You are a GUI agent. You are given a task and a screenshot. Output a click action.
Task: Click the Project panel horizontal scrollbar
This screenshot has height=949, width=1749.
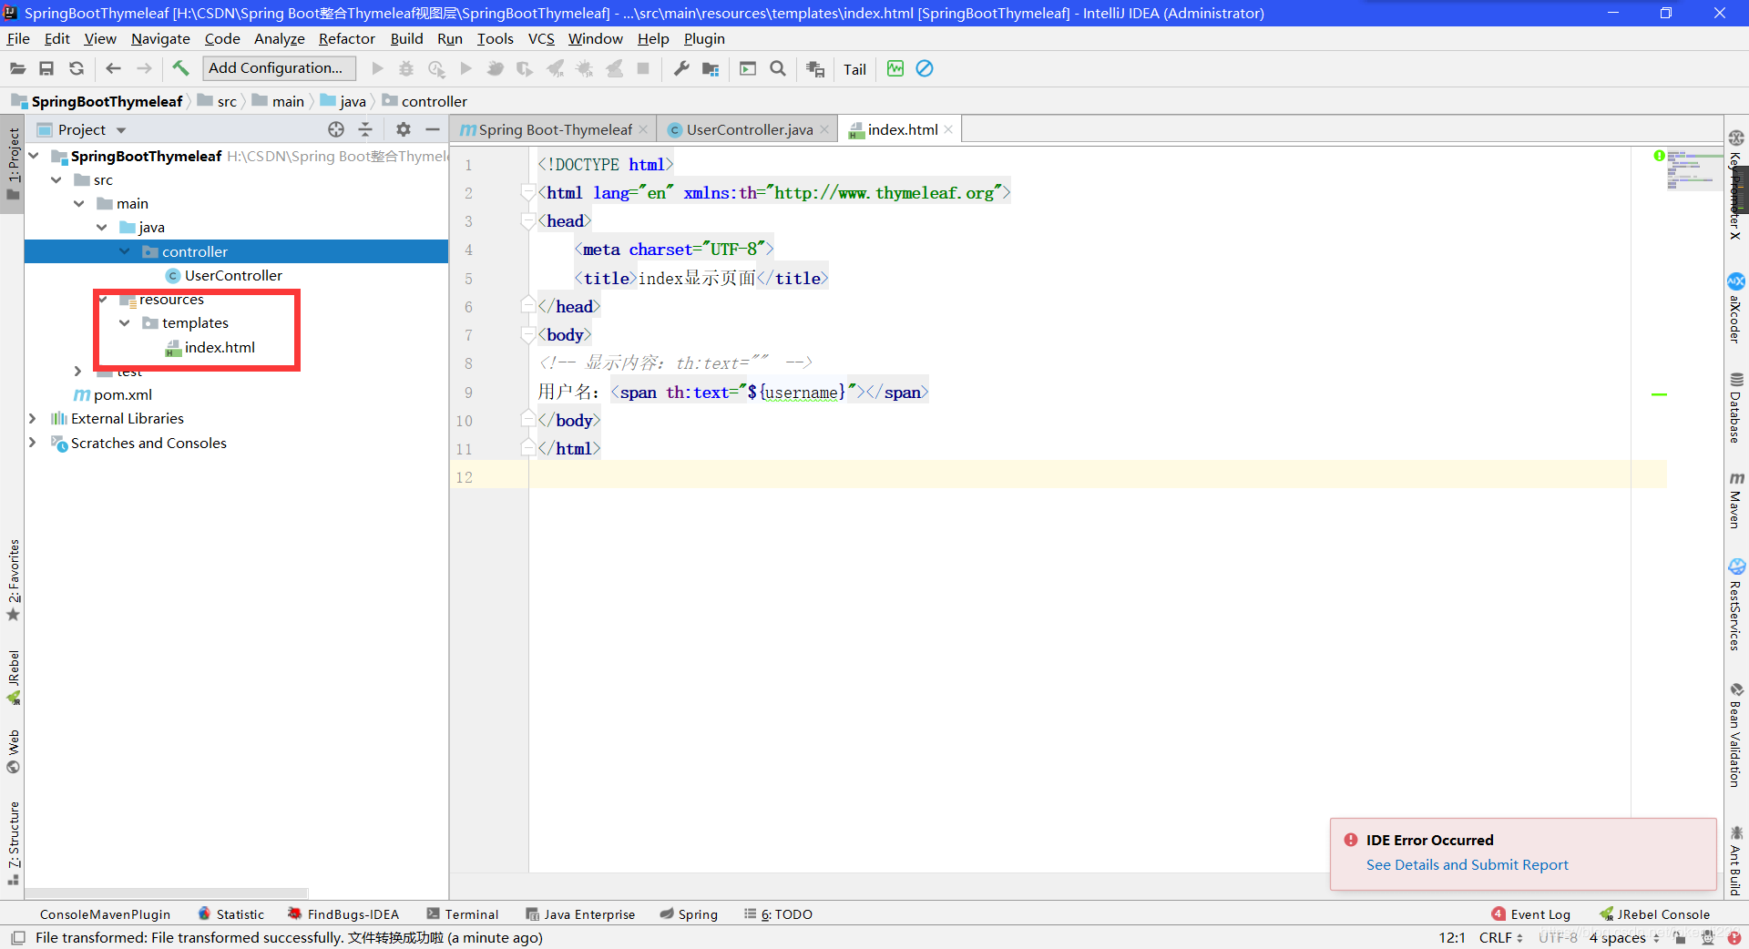pos(167,893)
